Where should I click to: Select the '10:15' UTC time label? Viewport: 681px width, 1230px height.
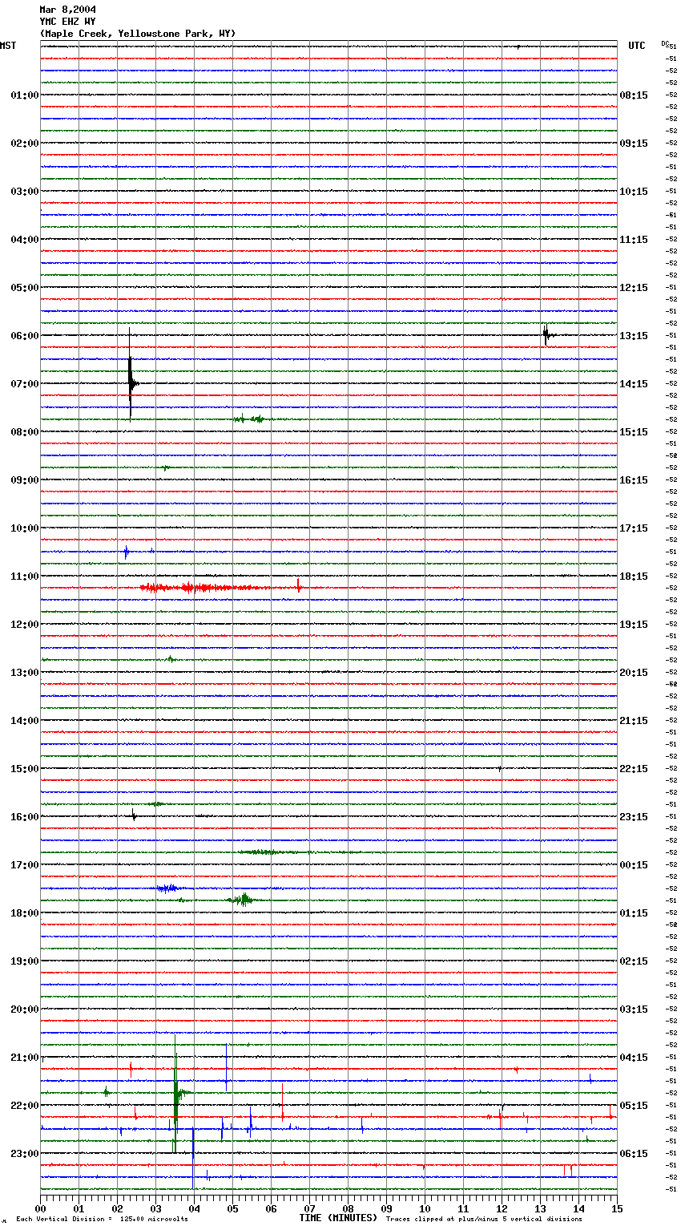[x=634, y=192]
